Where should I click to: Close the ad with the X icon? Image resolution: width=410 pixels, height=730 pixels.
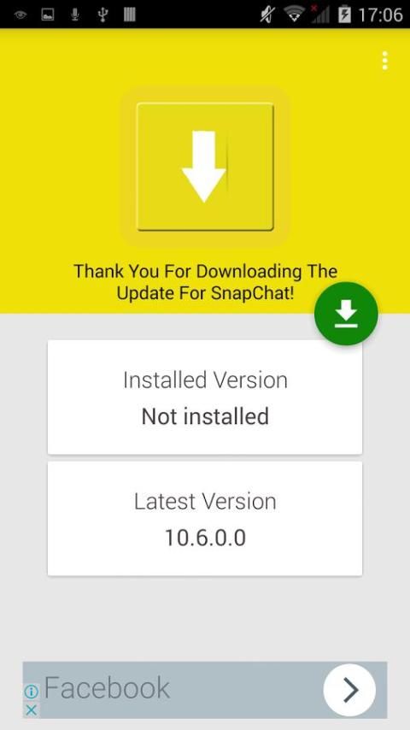tap(31, 709)
